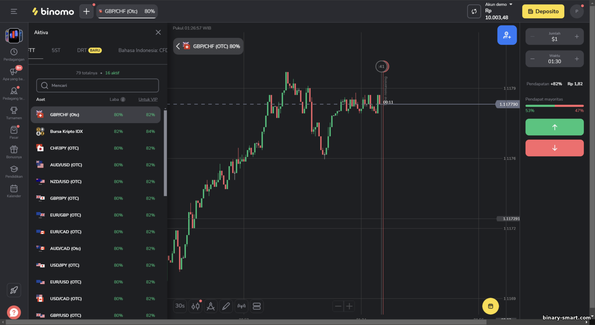The width and height of the screenshot is (595, 325).
Task: Select CHF/JPY (OTC) asset
Action: click(x=96, y=148)
